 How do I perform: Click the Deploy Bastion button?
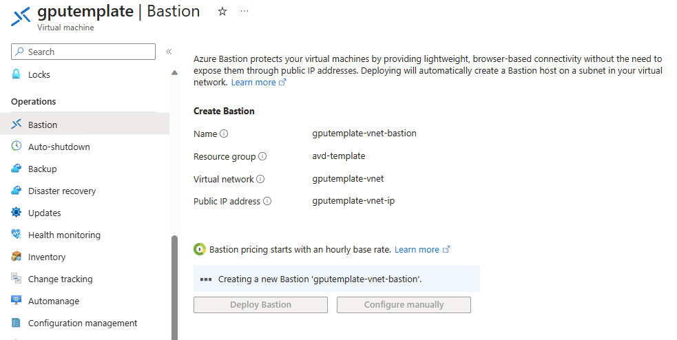tap(260, 305)
